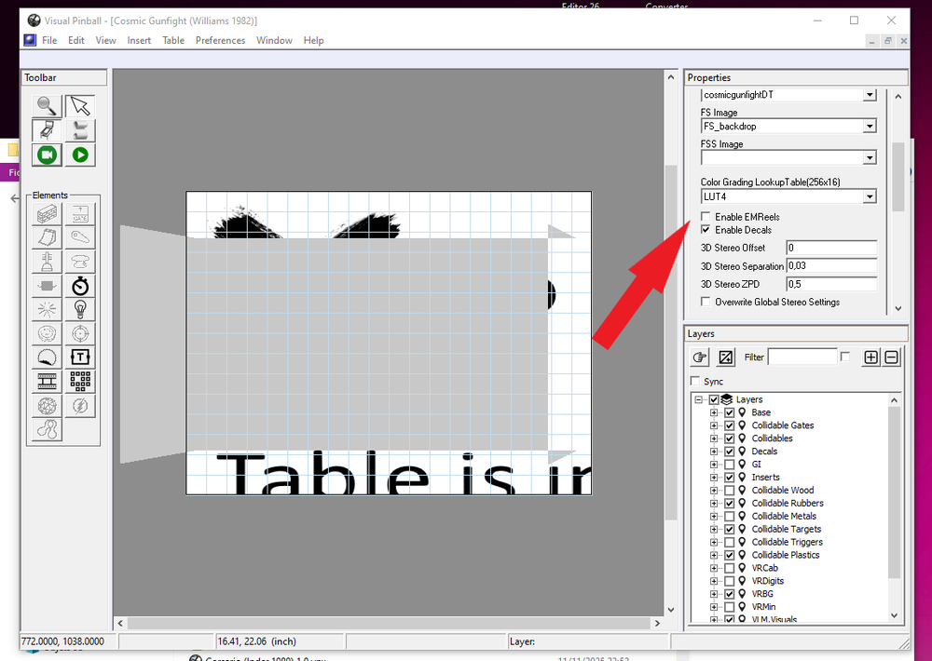The image size is (932, 661).
Task: Expand the Inserts layer node
Action: point(714,478)
